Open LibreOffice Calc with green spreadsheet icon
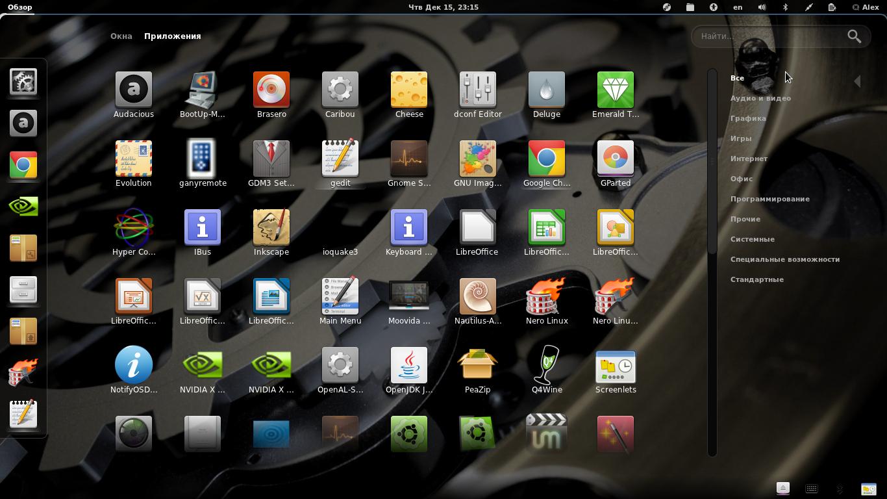Image resolution: width=887 pixels, height=499 pixels. point(547,233)
